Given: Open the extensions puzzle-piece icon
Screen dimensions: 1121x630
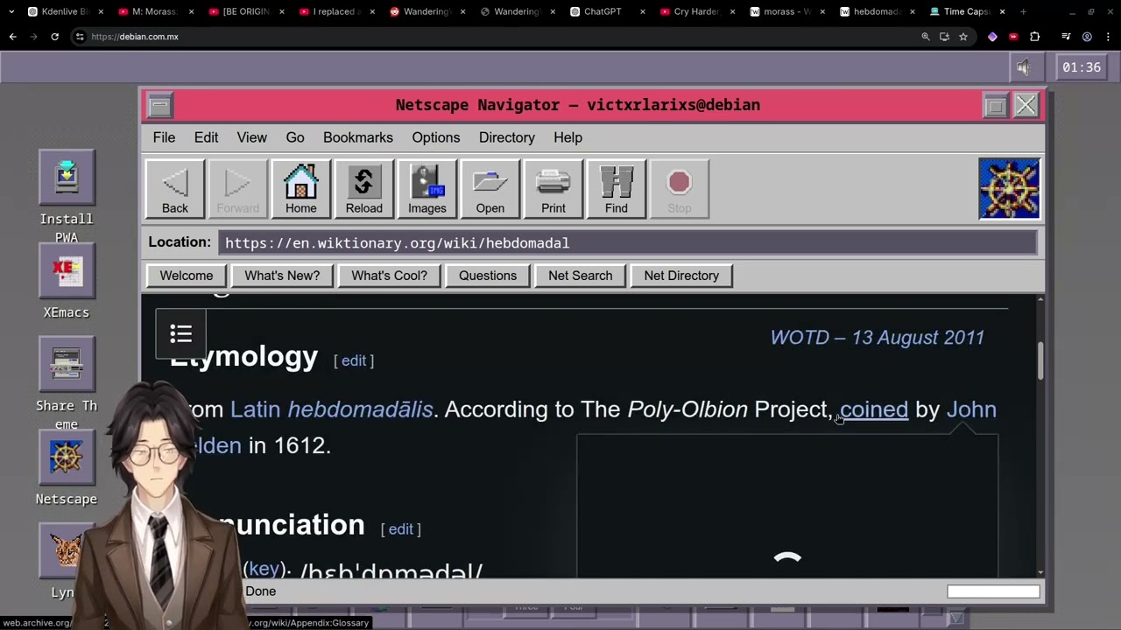Looking at the screenshot, I should (1034, 37).
